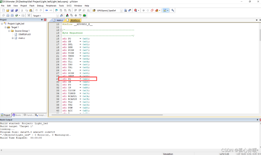This screenshot has height=155, width=261.
Task: Click the Open file folder icon
Action: tap(8, 10)
